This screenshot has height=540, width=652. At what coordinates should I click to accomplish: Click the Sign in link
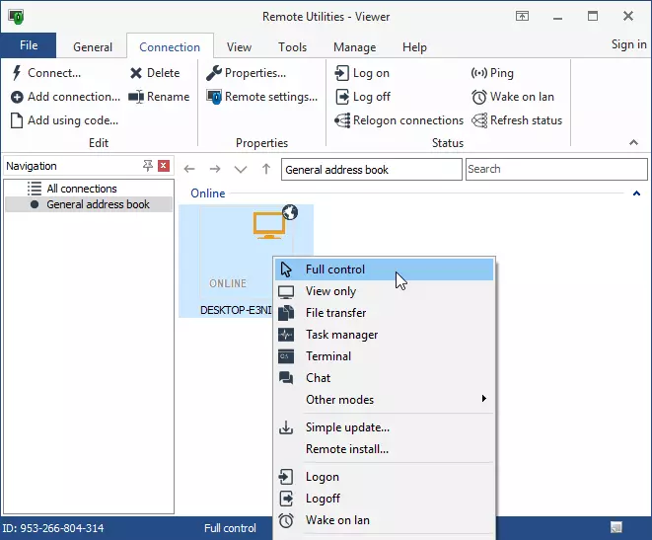tap(628, 44)
